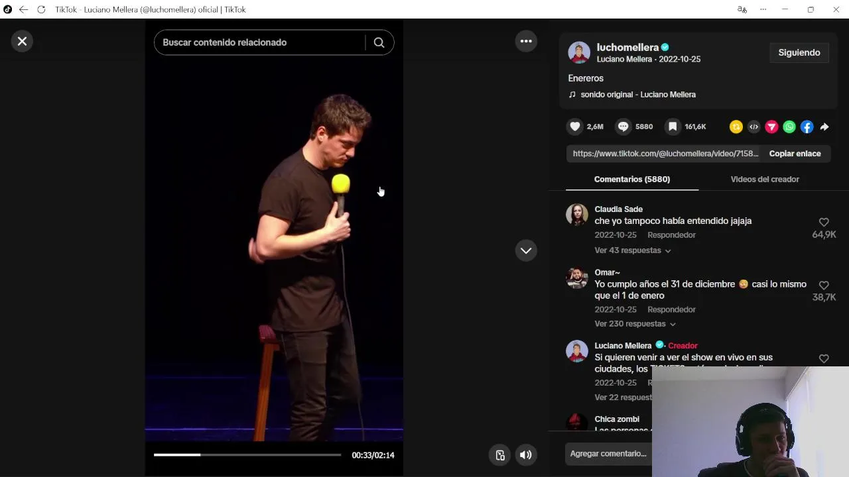Open the three-dot more options menu
This screenshot has height=477, width=849.
[x=526, y=41]
